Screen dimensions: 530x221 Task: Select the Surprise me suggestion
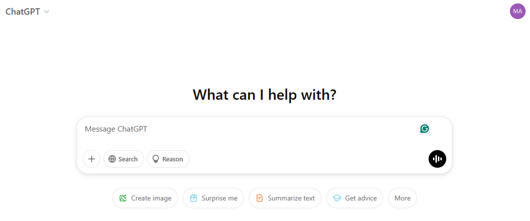coord(214,198)
